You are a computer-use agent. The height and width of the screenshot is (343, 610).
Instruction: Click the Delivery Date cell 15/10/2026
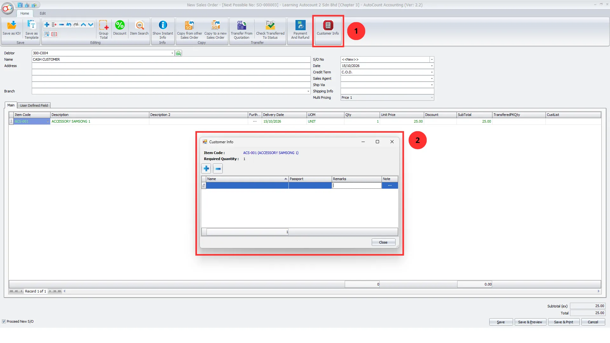coord(284,121)
